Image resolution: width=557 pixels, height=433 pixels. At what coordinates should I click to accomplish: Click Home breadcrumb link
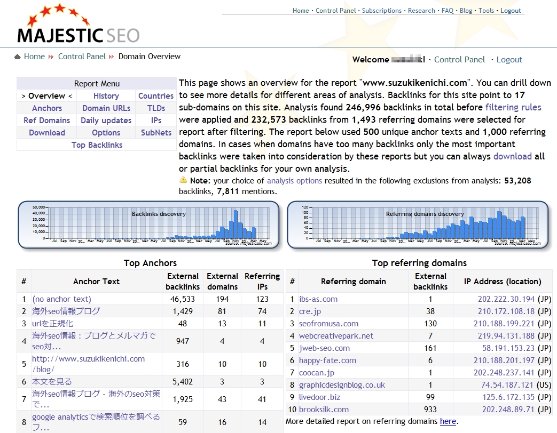pyautogui.click(x=34, y=57)
